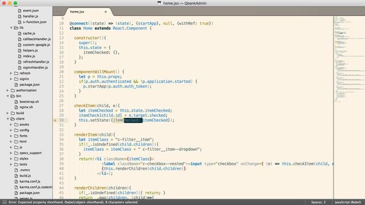Click p.startApp on line 23
Screen dimensions: 365x205
coord(95,86)
